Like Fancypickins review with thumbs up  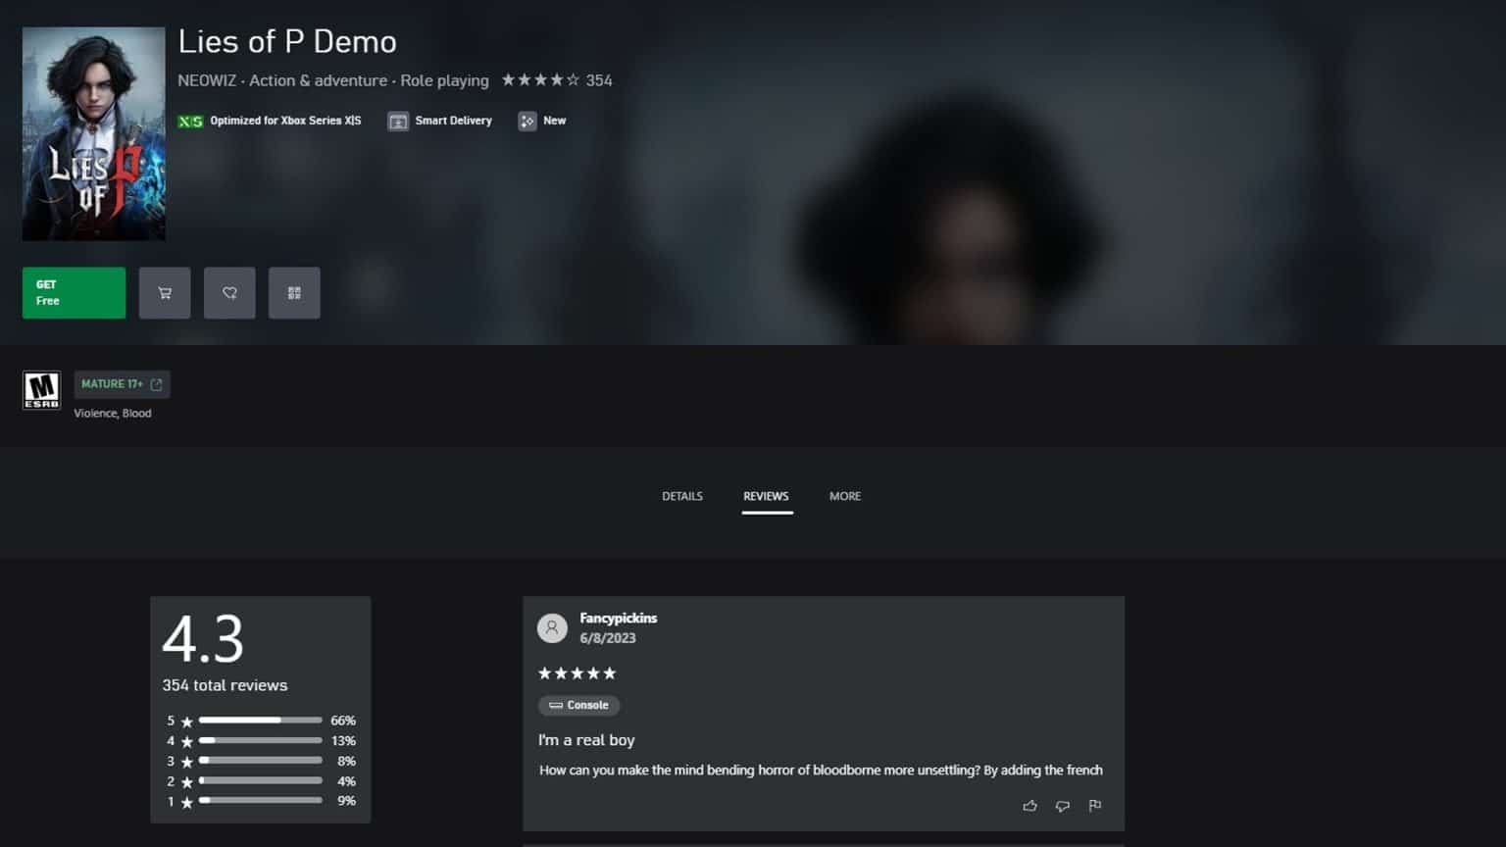coord(1029,806)
